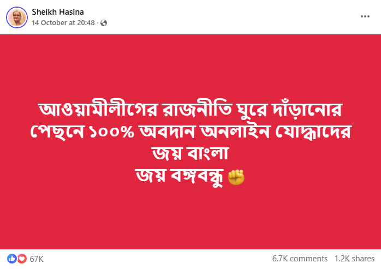The width and height of the screenshot is (381, 269).
Task: Click the public audience globe icon
Action: (x=104, y=23)
